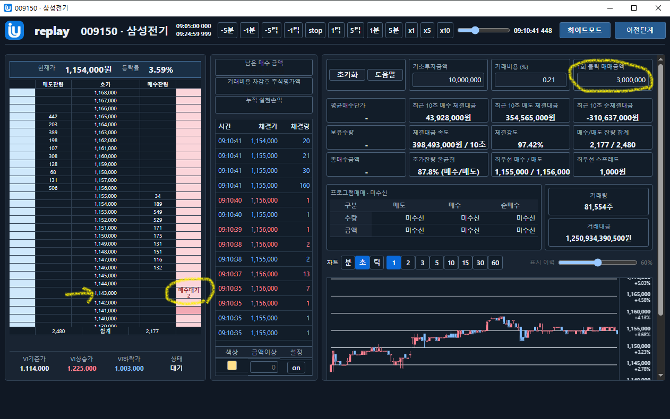The width and height of the screenshot is (670, 419).
Task: Stop the replay playback
Action: (315, 30)
